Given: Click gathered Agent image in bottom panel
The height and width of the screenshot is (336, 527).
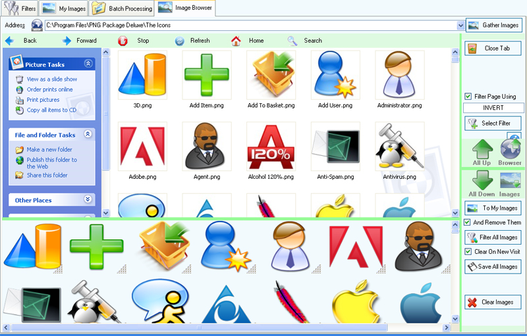Looking at the screenshot, I should click(418, 247).
